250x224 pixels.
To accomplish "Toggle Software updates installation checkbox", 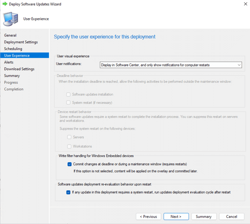I will (x=68, y=94).
